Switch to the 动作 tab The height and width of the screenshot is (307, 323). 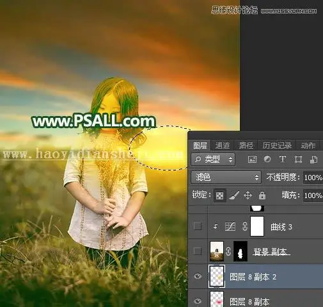(x=308, y=145)
